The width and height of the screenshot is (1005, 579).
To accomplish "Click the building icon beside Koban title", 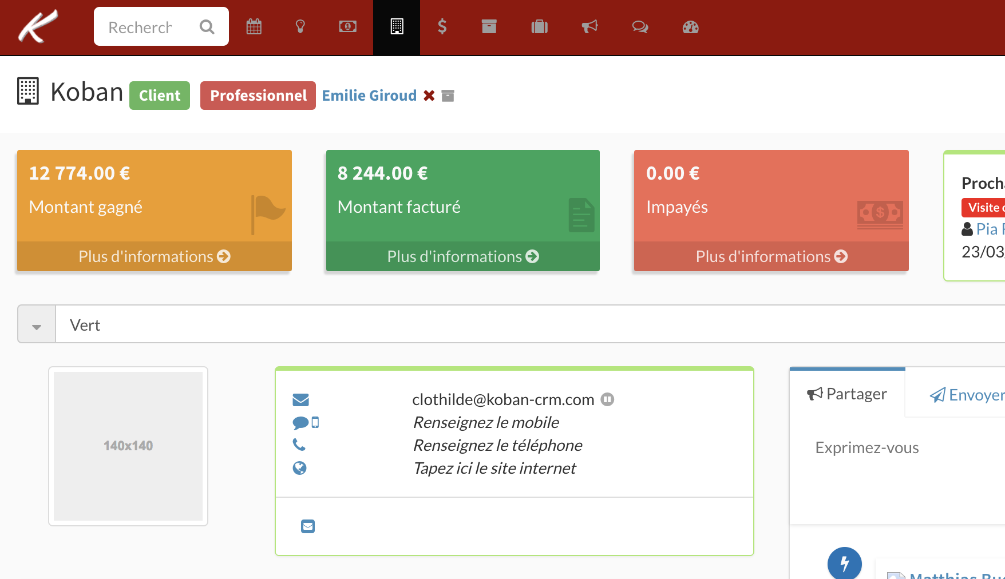I will tap(28, 92).
